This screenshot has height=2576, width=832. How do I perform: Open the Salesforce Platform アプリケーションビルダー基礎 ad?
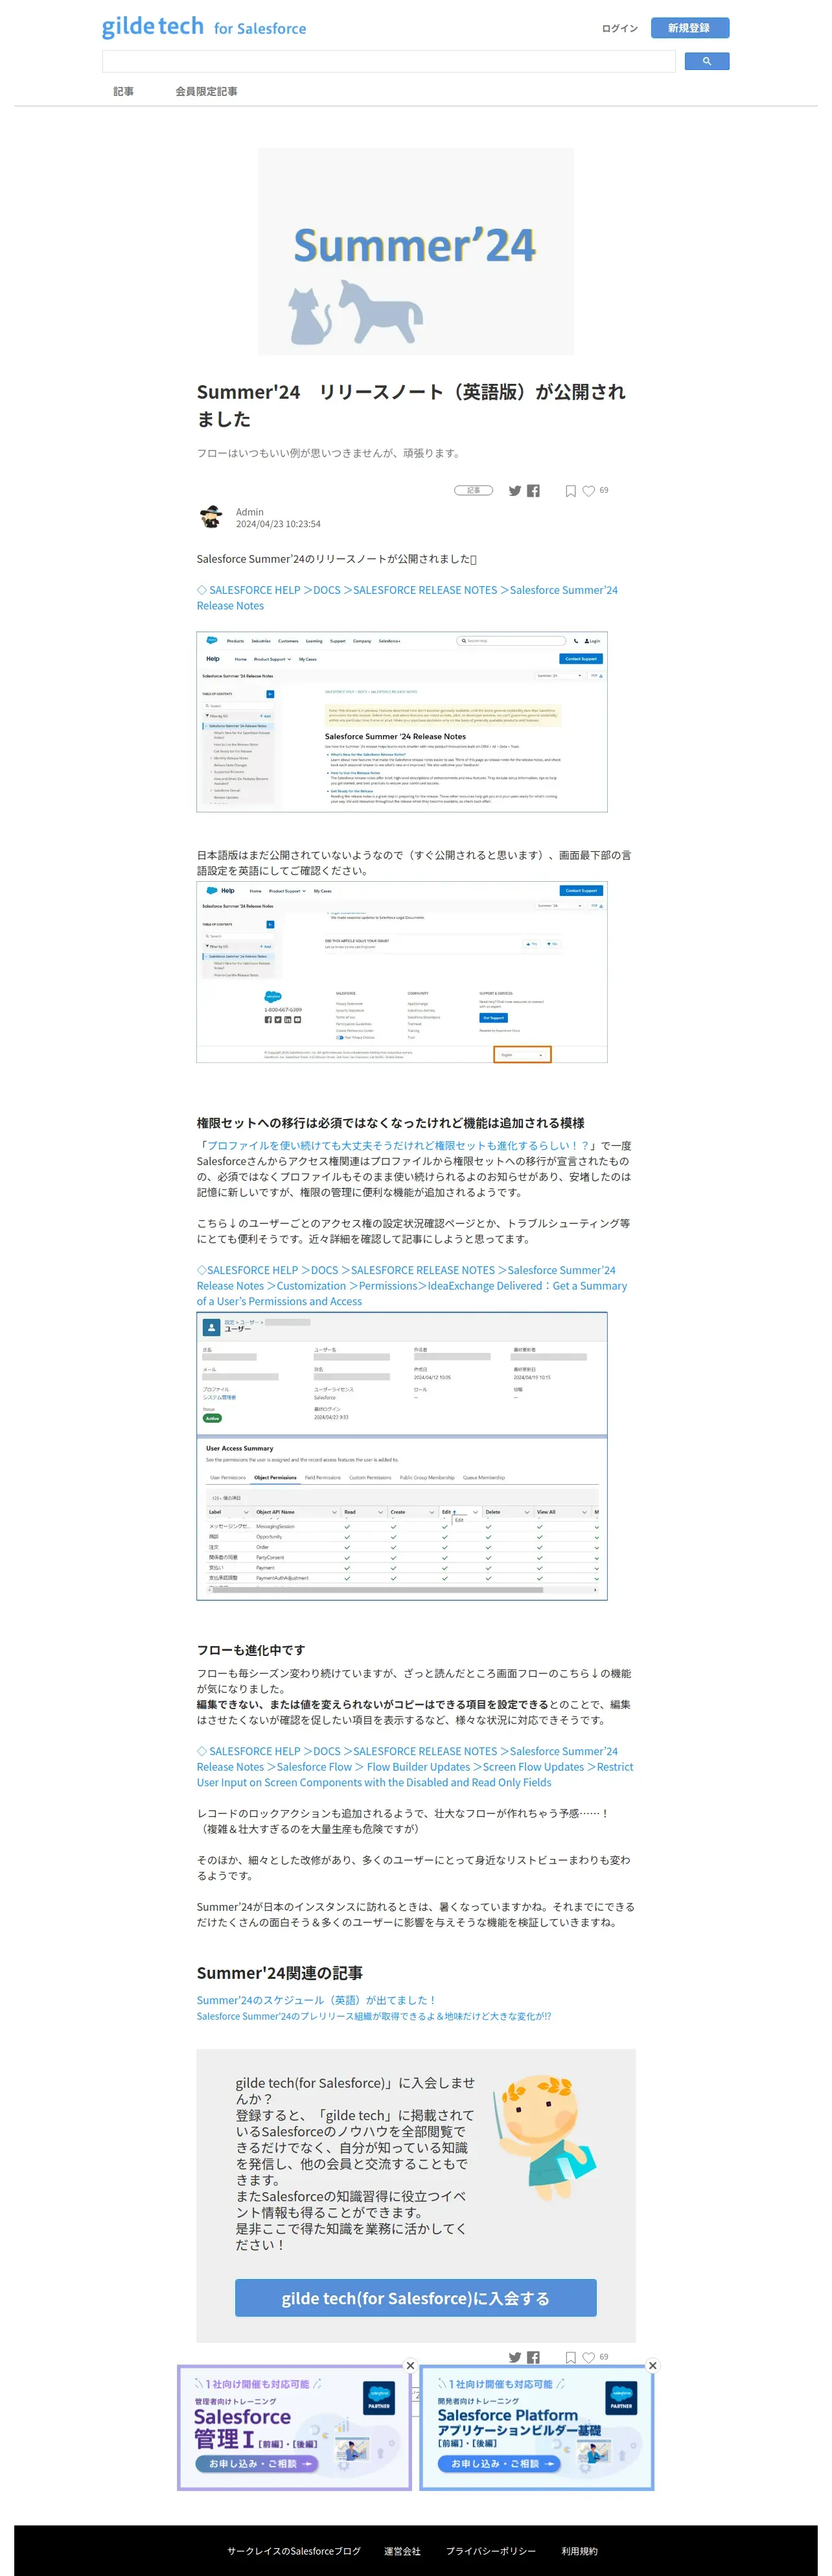(537, 2427)
